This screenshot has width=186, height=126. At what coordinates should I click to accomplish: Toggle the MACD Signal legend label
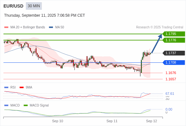click(39, 106)
